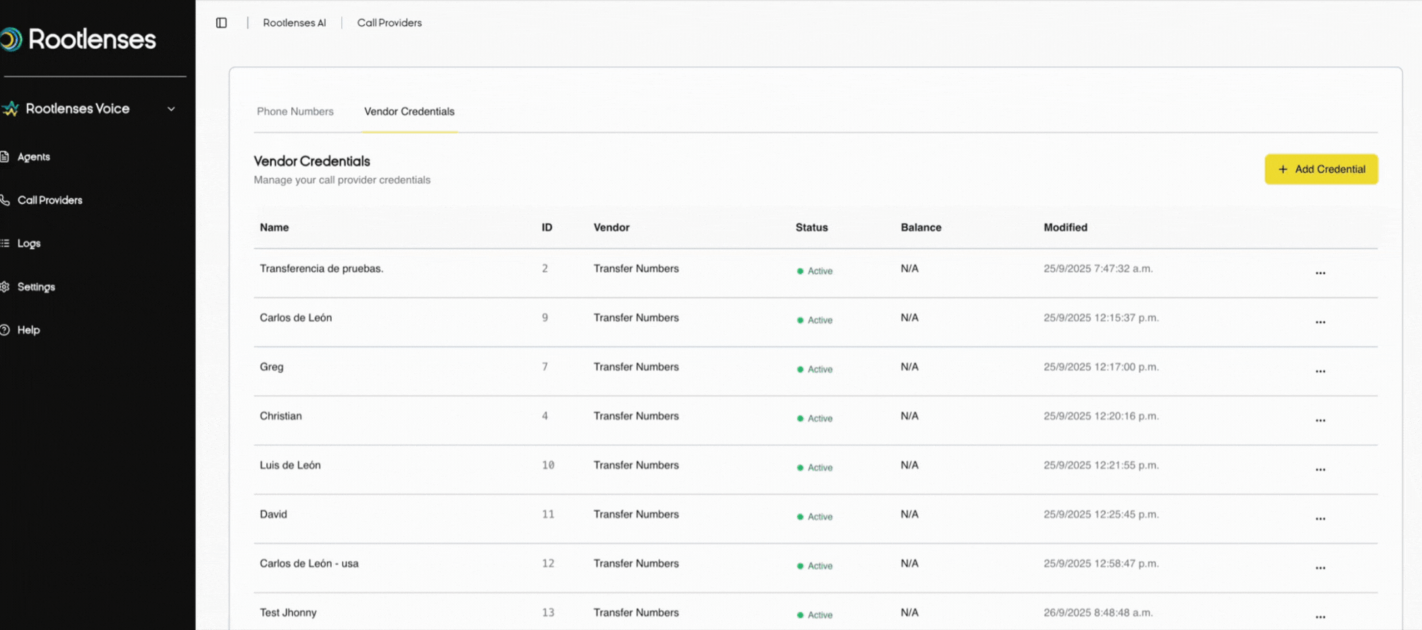Open the Help section
Viewport: 1422px width, 630px height.
[x=28, y=330]
